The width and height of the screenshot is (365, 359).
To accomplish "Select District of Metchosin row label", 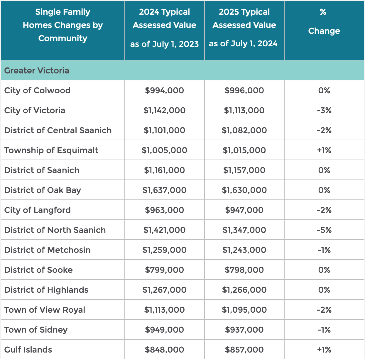I will [x=47, y=250].
